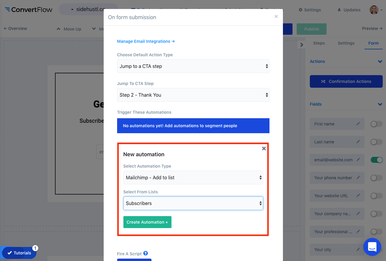Click the Create Automation + button

(x=147, y=222)
